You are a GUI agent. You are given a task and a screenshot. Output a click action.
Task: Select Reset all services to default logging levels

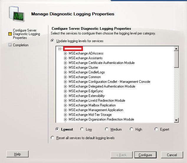pyautogui.click(x=53, y=138)
